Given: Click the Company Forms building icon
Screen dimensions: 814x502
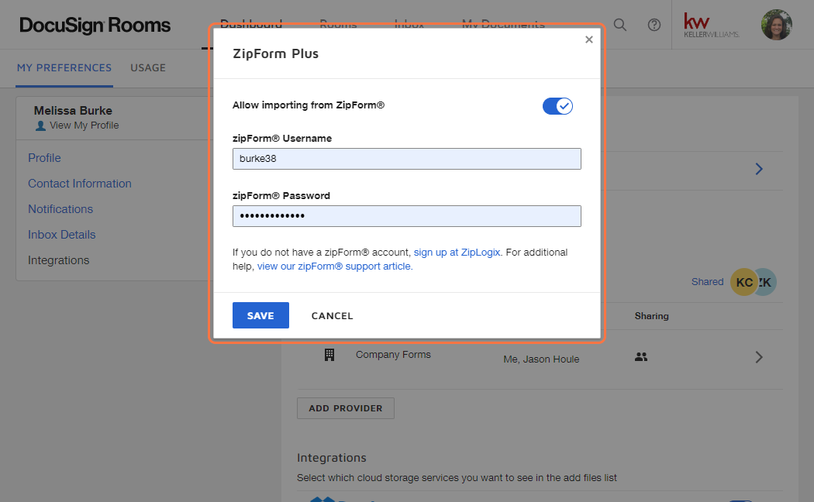Looking at the screenshot, I should coord(329,355).
